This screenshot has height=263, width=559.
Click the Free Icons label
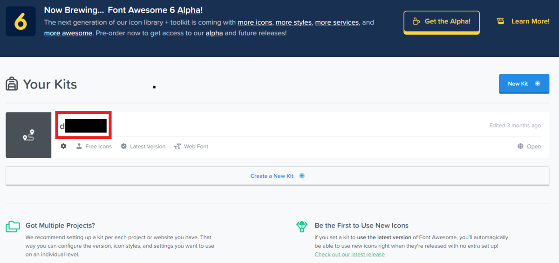click(x=98, y=146)
